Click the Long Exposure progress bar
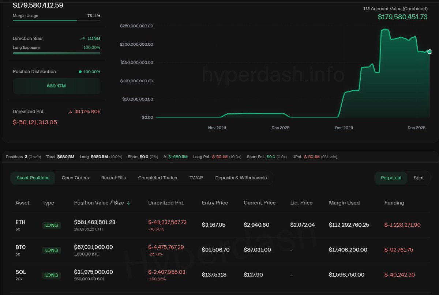439x295 pixels. pyautogui.click(x=56, y=53)
